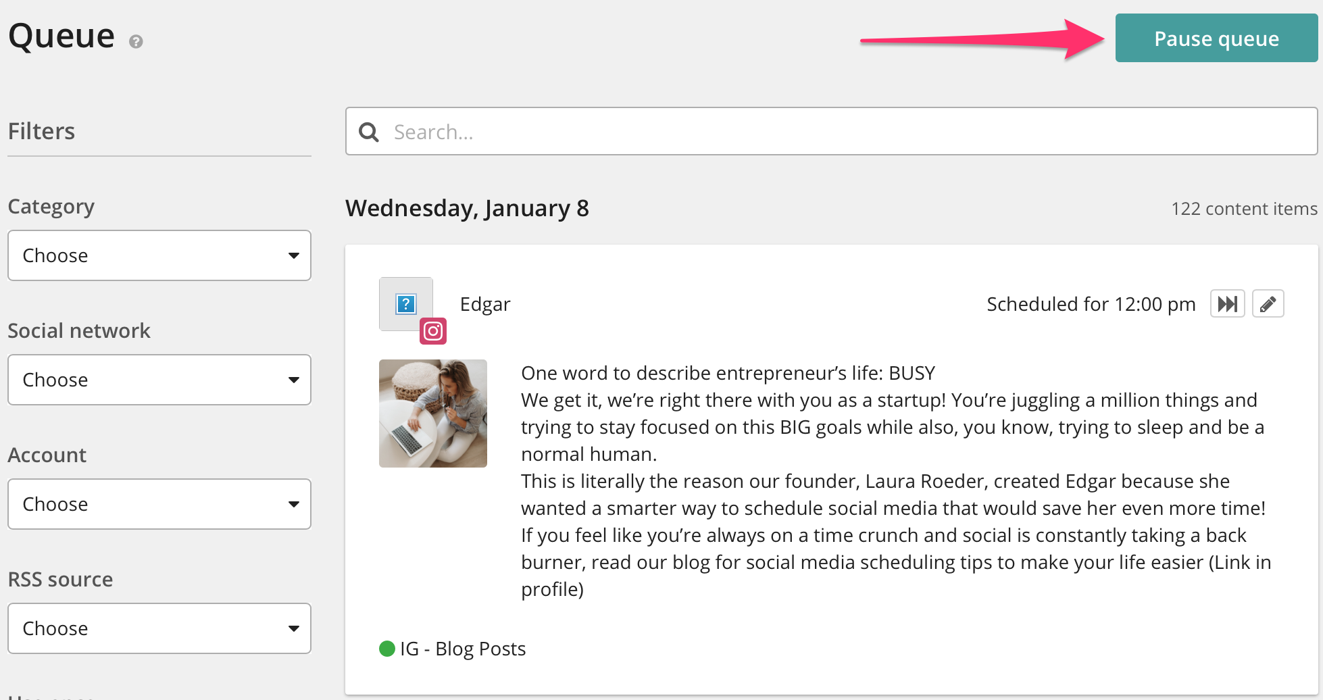Click the RSS source dropdown arrow
The height and width of the screenshot is (700, 1323).
(294, 628)
